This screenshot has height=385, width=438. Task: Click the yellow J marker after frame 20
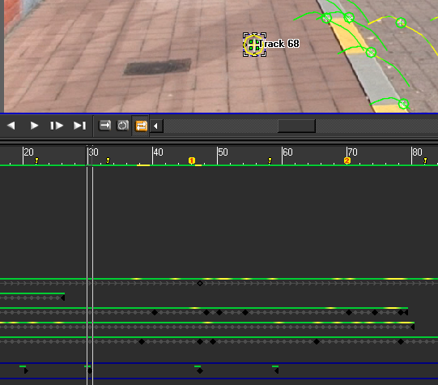tap(36, 160)
